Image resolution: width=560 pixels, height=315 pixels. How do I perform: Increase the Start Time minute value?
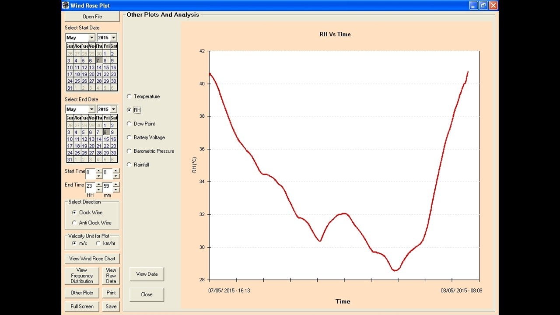tap(116, 171)
